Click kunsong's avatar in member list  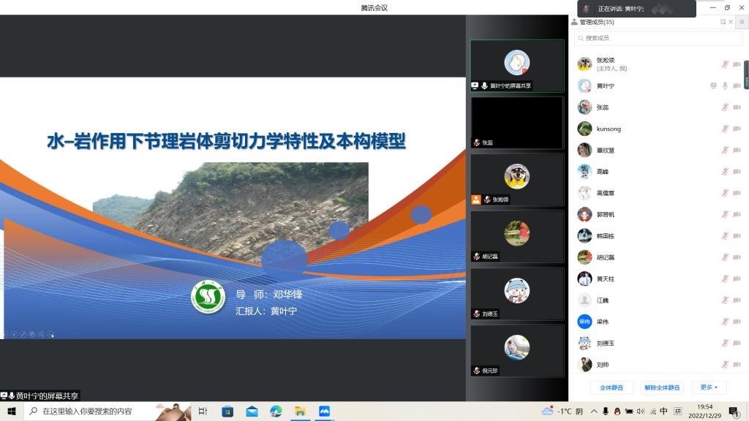pos(584,129)
